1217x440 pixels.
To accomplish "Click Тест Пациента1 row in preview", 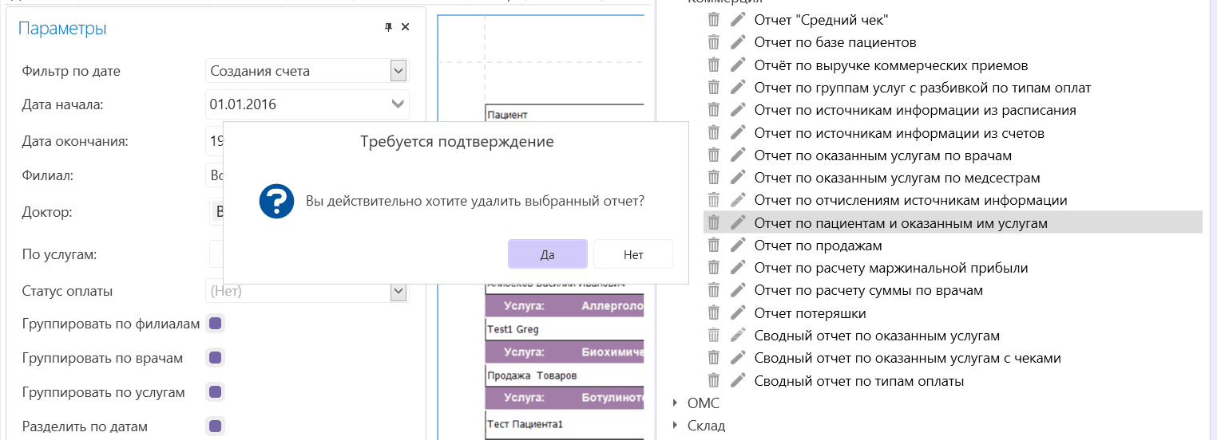I will pos(565,423).
